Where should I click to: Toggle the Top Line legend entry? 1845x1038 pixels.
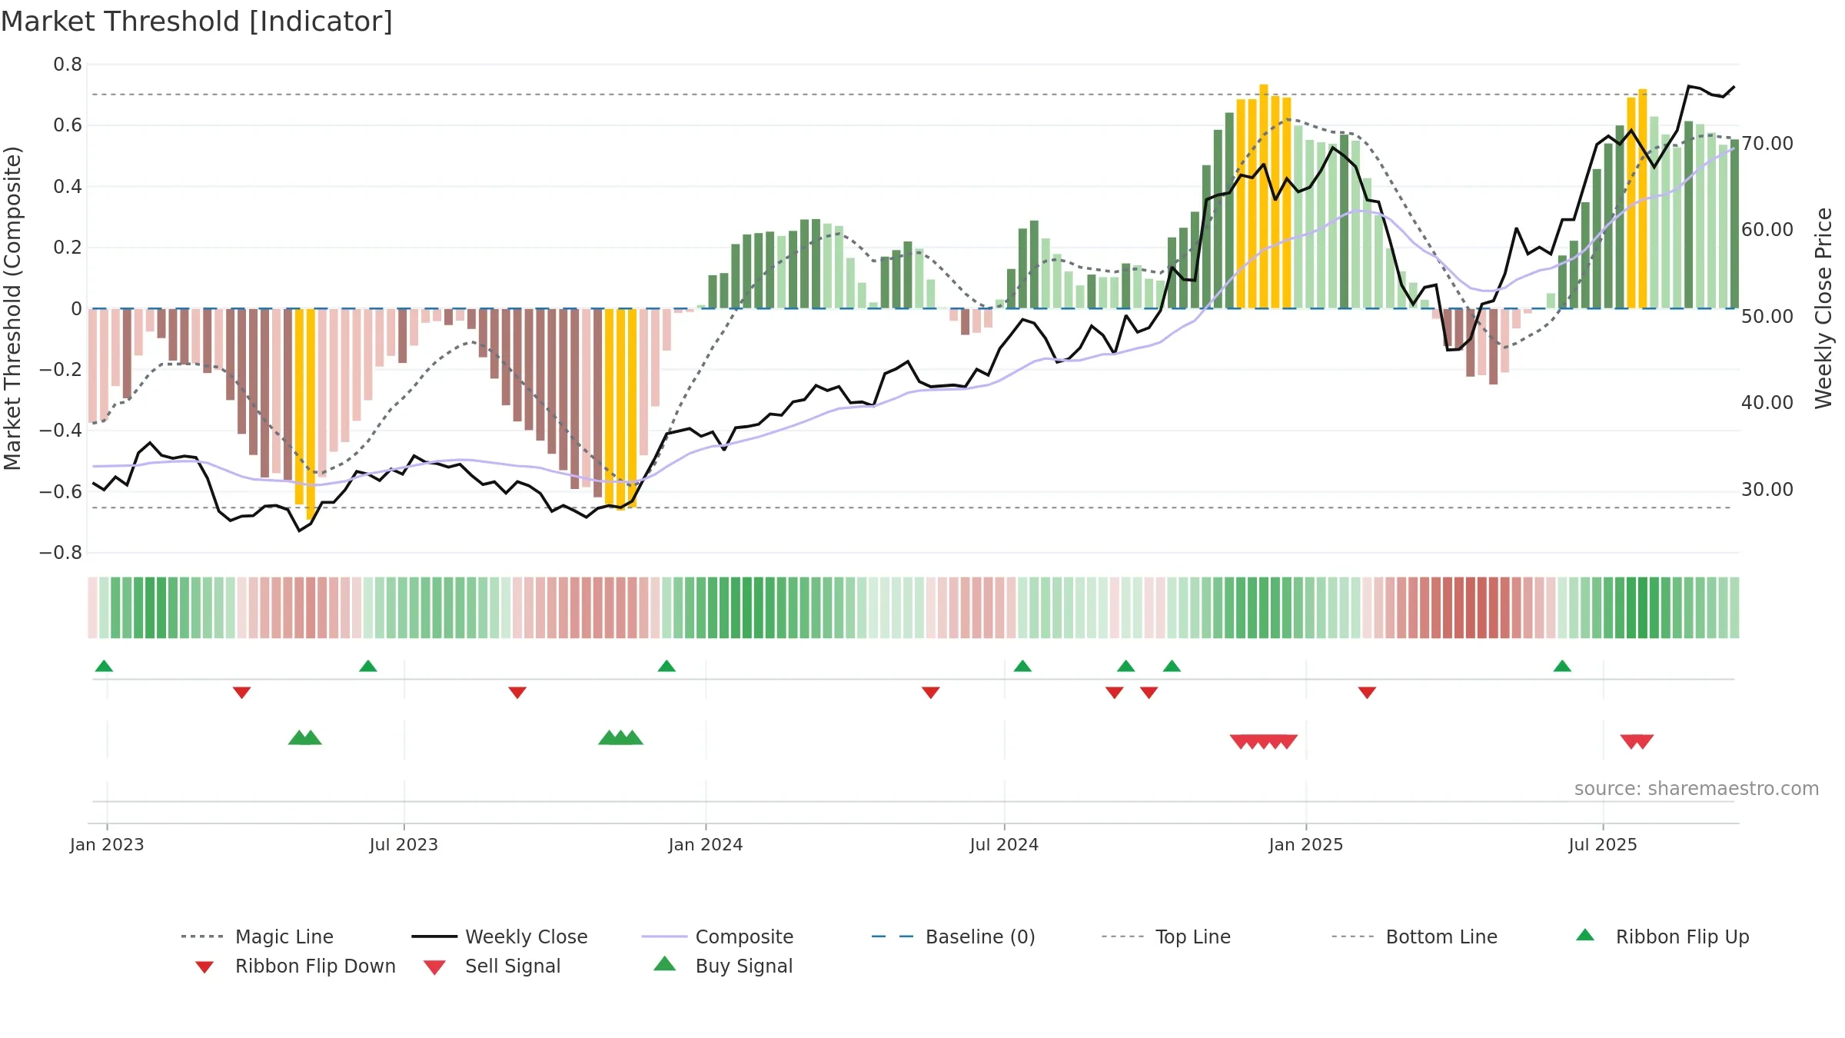[1166, 937]
